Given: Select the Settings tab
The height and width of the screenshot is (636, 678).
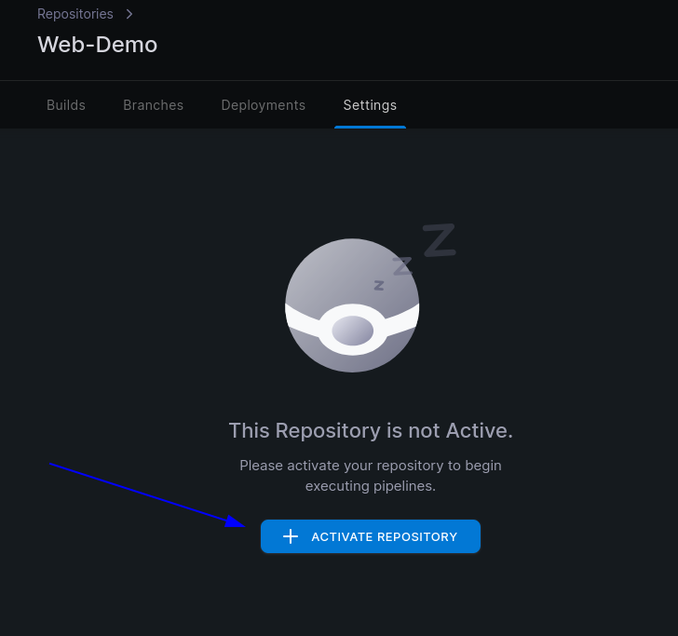Looking at the screenshot, I should [370, 105].
